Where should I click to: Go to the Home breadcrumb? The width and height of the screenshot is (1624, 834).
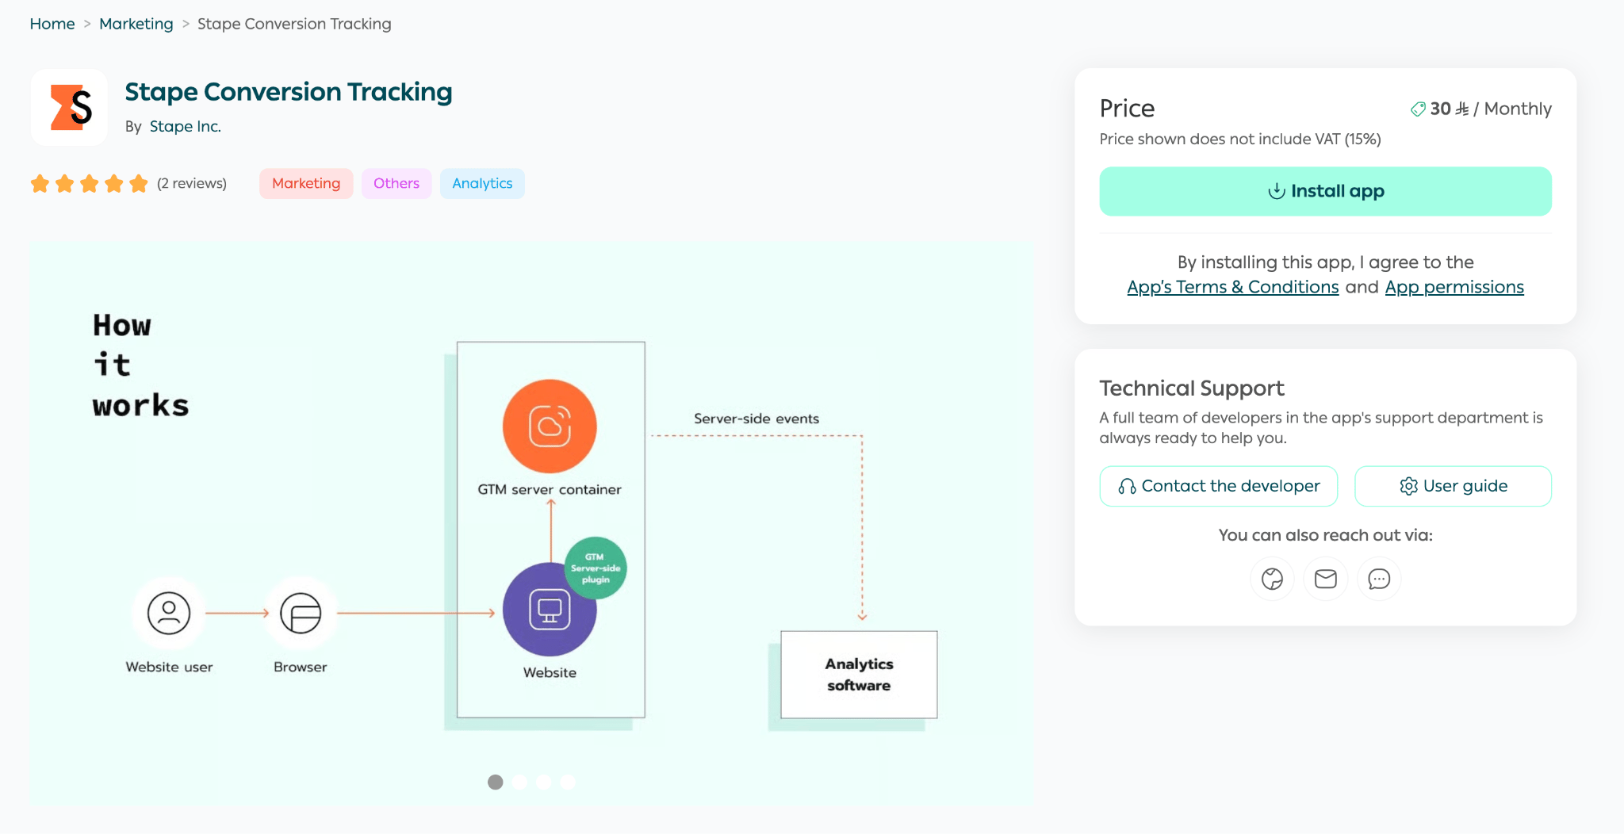pos(52,24)
